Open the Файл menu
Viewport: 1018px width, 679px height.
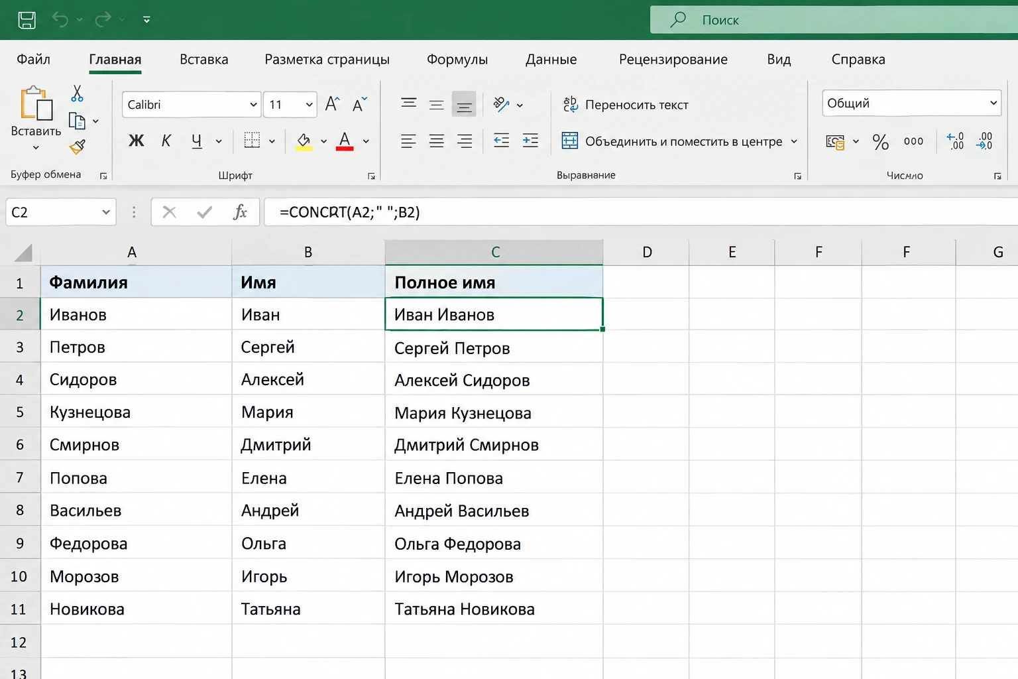click(33, 60)
